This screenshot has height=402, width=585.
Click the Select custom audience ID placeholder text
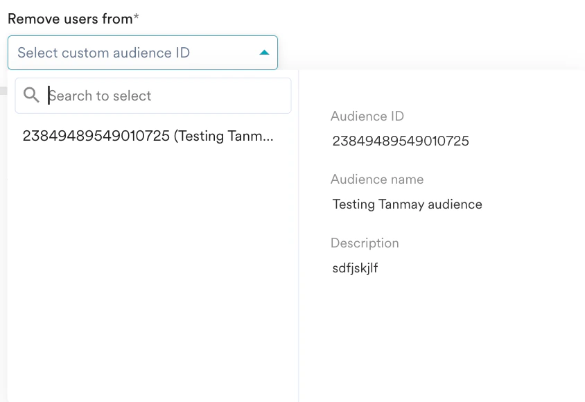(104, 53)
